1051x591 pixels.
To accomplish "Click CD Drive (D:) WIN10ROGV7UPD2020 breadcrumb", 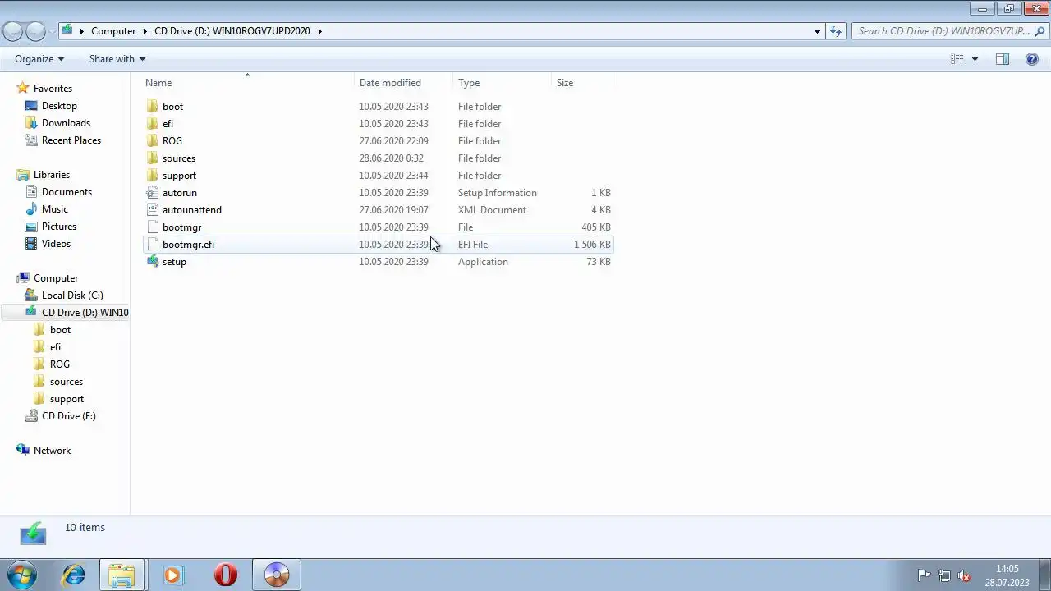I will (232, 31).
